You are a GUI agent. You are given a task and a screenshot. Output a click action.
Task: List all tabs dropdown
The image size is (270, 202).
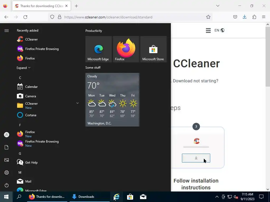coord(218,6)
